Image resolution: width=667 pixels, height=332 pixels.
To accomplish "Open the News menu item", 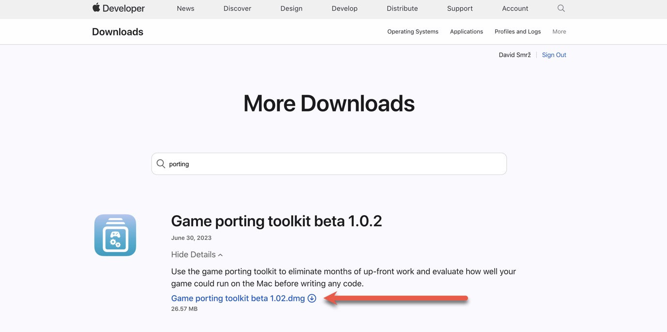I will [185, 8].
